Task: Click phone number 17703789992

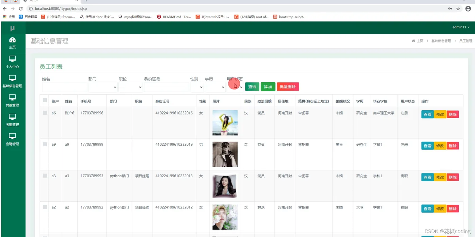Action: click(92, 207)
